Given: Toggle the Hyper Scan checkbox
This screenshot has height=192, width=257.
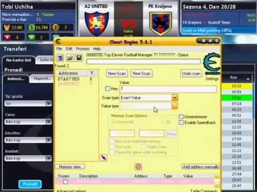Looking at the screenshot, I should pos(143,147).
